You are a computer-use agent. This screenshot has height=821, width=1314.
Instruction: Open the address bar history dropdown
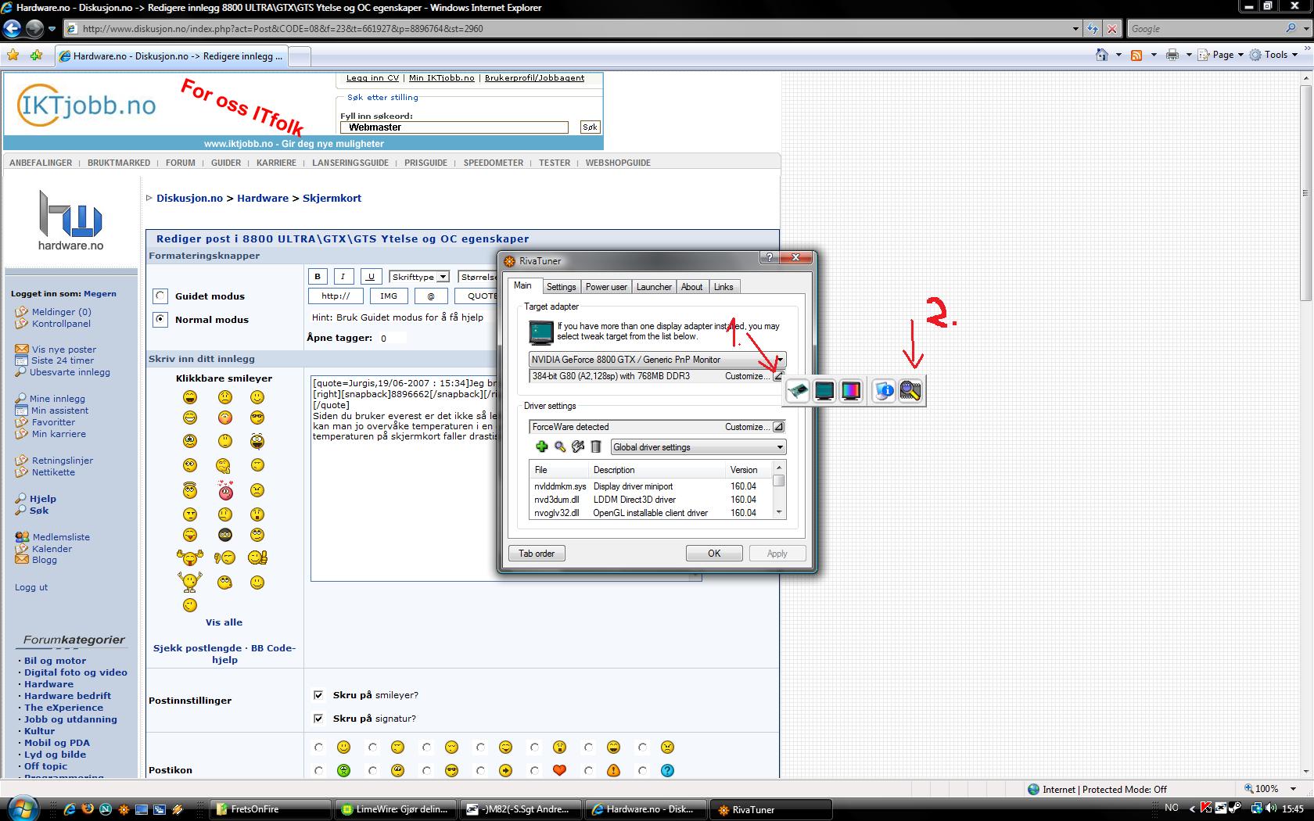[x=1075, y=29]
